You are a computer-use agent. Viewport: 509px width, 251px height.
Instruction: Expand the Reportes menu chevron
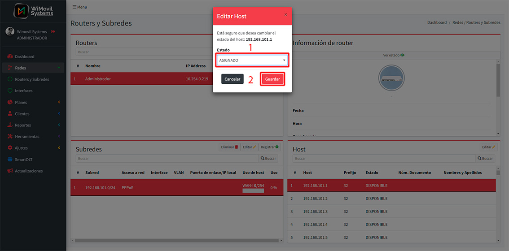(59, 125)
